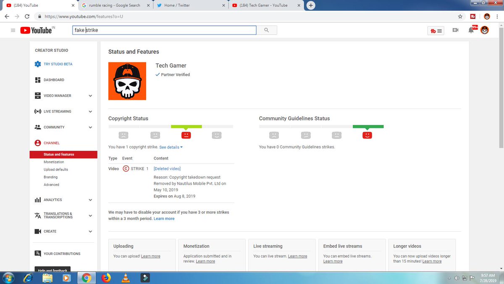Expand the Live Streaming section
This screenshot has width=504, height=284.
tap(90, 111)
